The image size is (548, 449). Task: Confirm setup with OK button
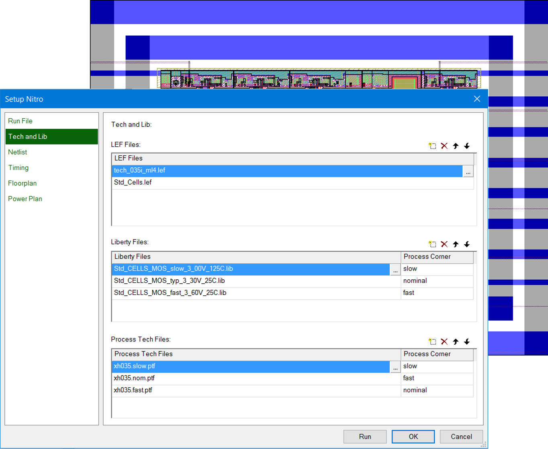click(413, 437)
